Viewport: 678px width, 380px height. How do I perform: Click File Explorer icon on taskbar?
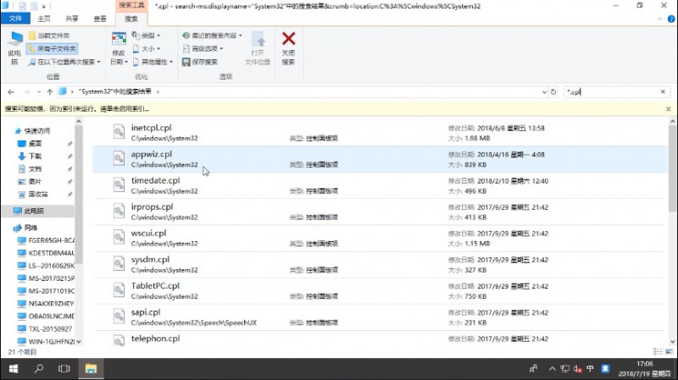click(91, 369)
